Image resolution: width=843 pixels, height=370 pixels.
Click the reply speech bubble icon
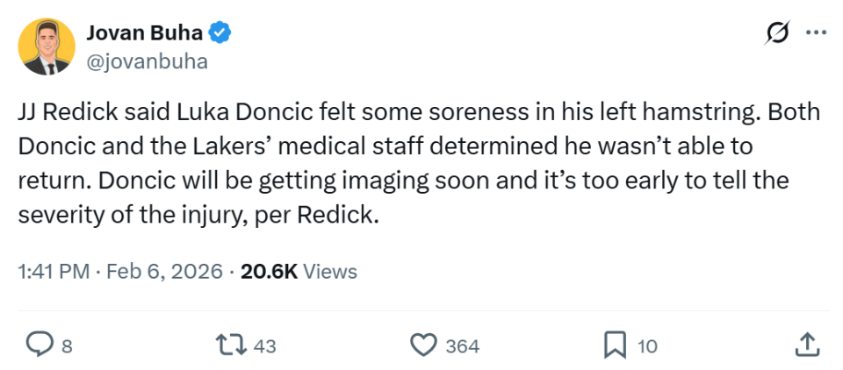39,345
